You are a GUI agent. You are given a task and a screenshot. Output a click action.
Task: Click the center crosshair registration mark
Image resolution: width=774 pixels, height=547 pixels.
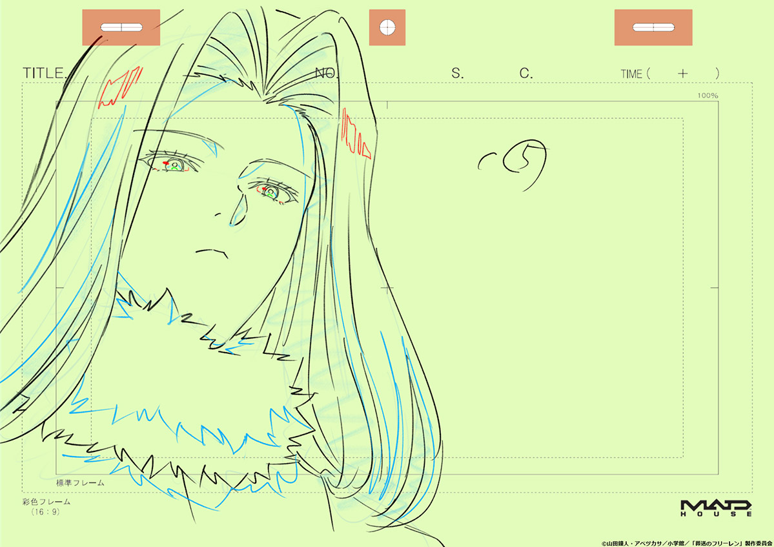click(387, 289)
